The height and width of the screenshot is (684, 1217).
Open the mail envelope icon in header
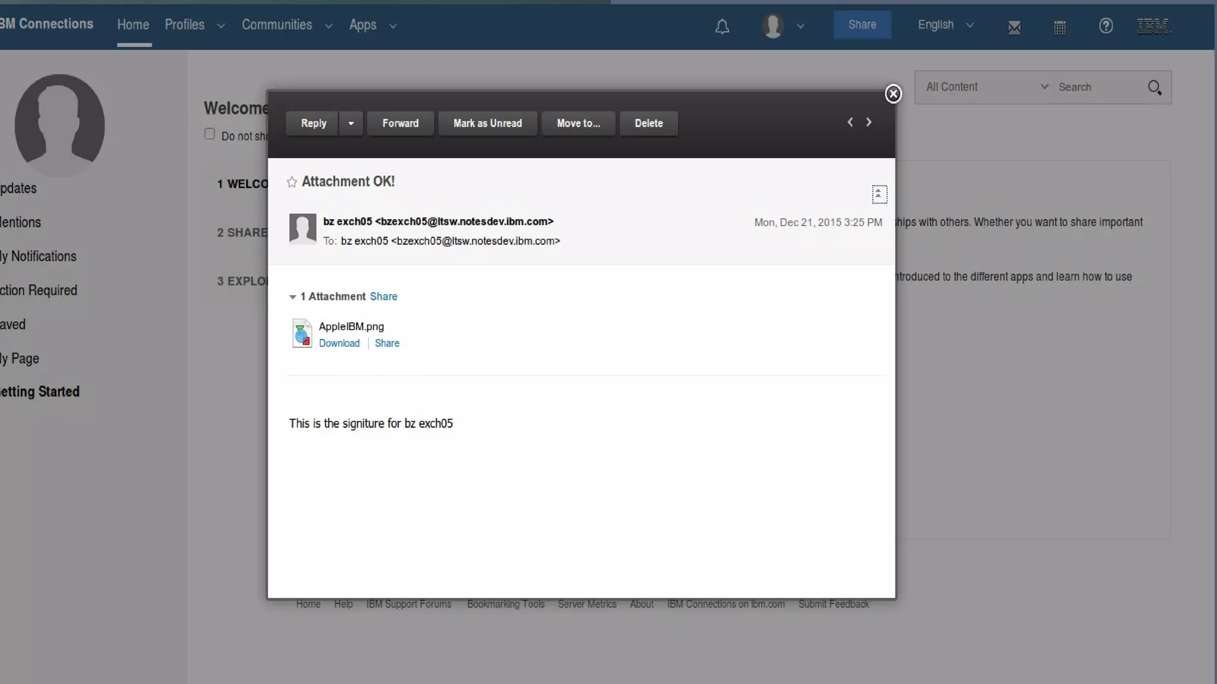pos(1014,27)
